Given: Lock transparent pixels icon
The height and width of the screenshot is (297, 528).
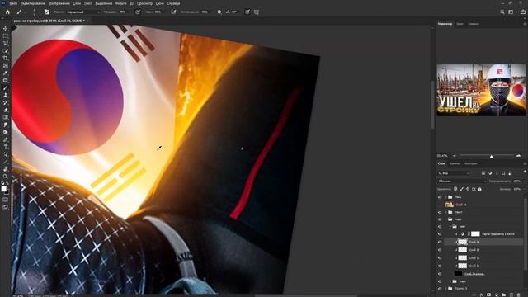Looking at the screenshot, I should click(x=455, y=189).
